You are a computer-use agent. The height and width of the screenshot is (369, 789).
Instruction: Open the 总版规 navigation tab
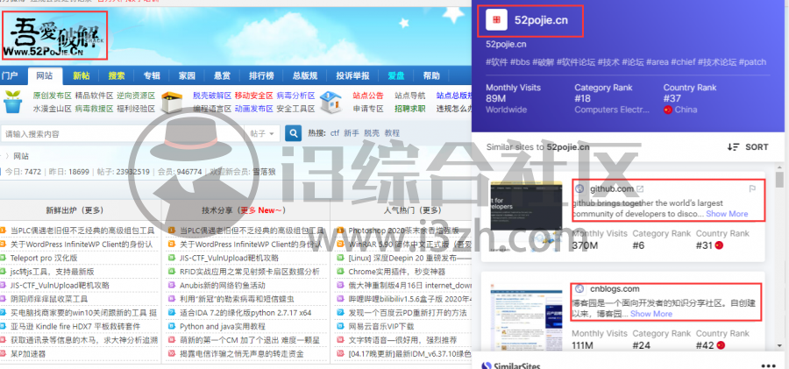point(305,76)
